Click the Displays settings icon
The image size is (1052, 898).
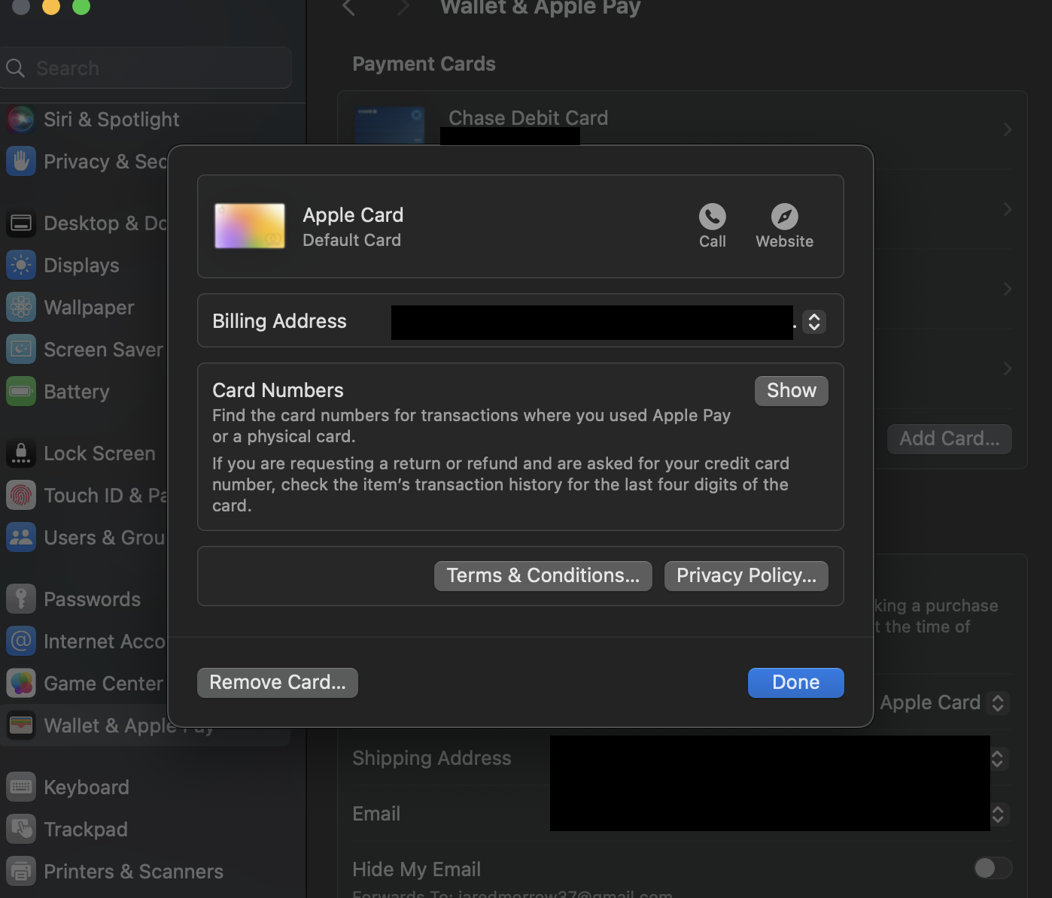(20, 265)
